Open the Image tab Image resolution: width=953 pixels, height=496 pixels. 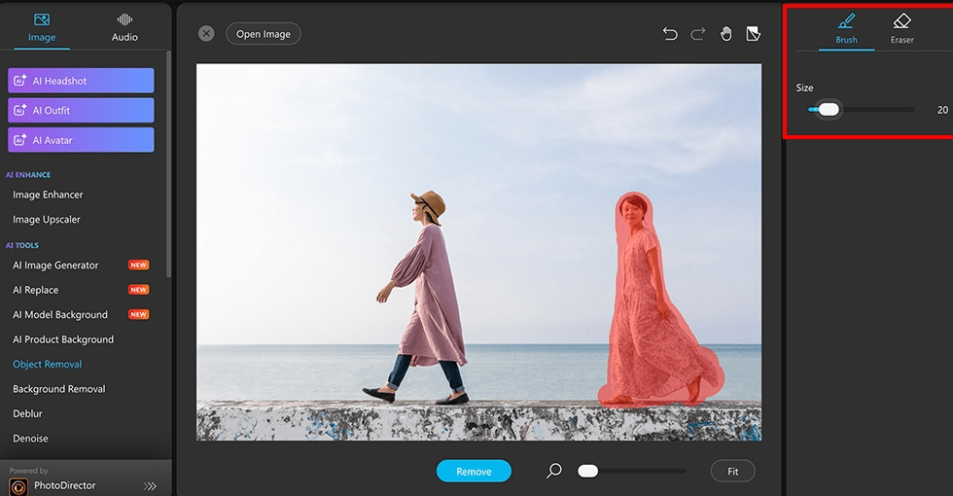42,27
